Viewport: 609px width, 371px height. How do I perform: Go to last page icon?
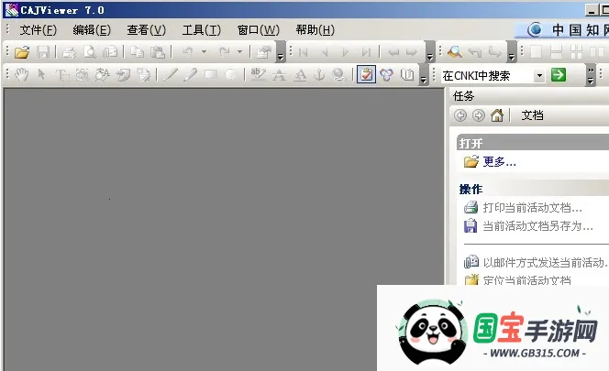click(366, 51)
